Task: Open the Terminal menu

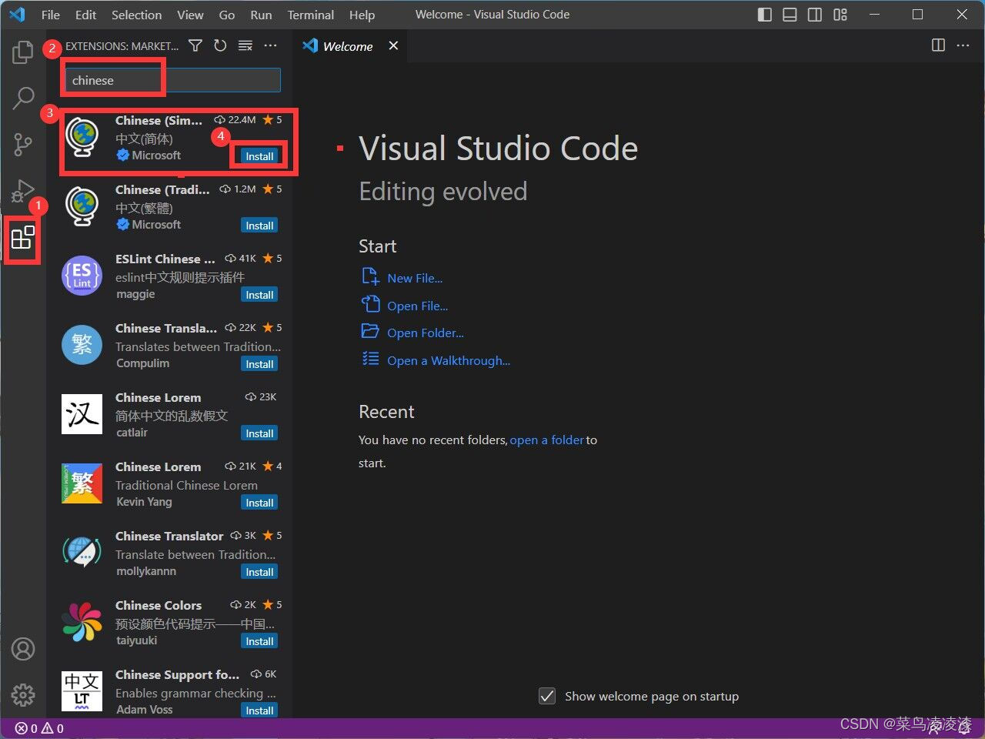Action: click(311, 15)
